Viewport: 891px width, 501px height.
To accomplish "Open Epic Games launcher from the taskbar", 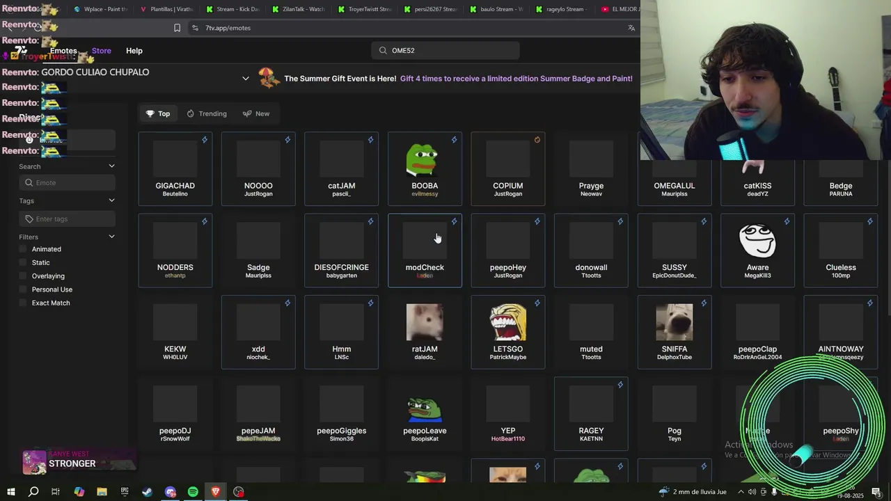I will pyautogui.click(x=125, y=492).
